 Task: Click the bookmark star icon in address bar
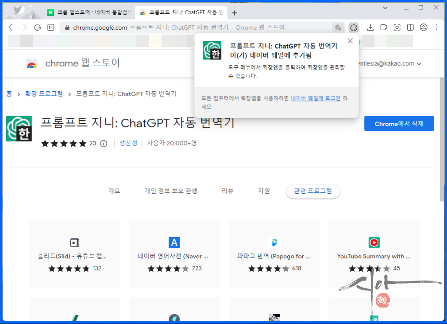click(x=338, y=27)
